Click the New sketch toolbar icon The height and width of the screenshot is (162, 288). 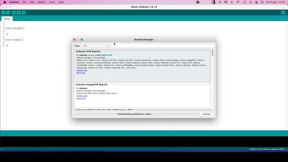point(13,13)
